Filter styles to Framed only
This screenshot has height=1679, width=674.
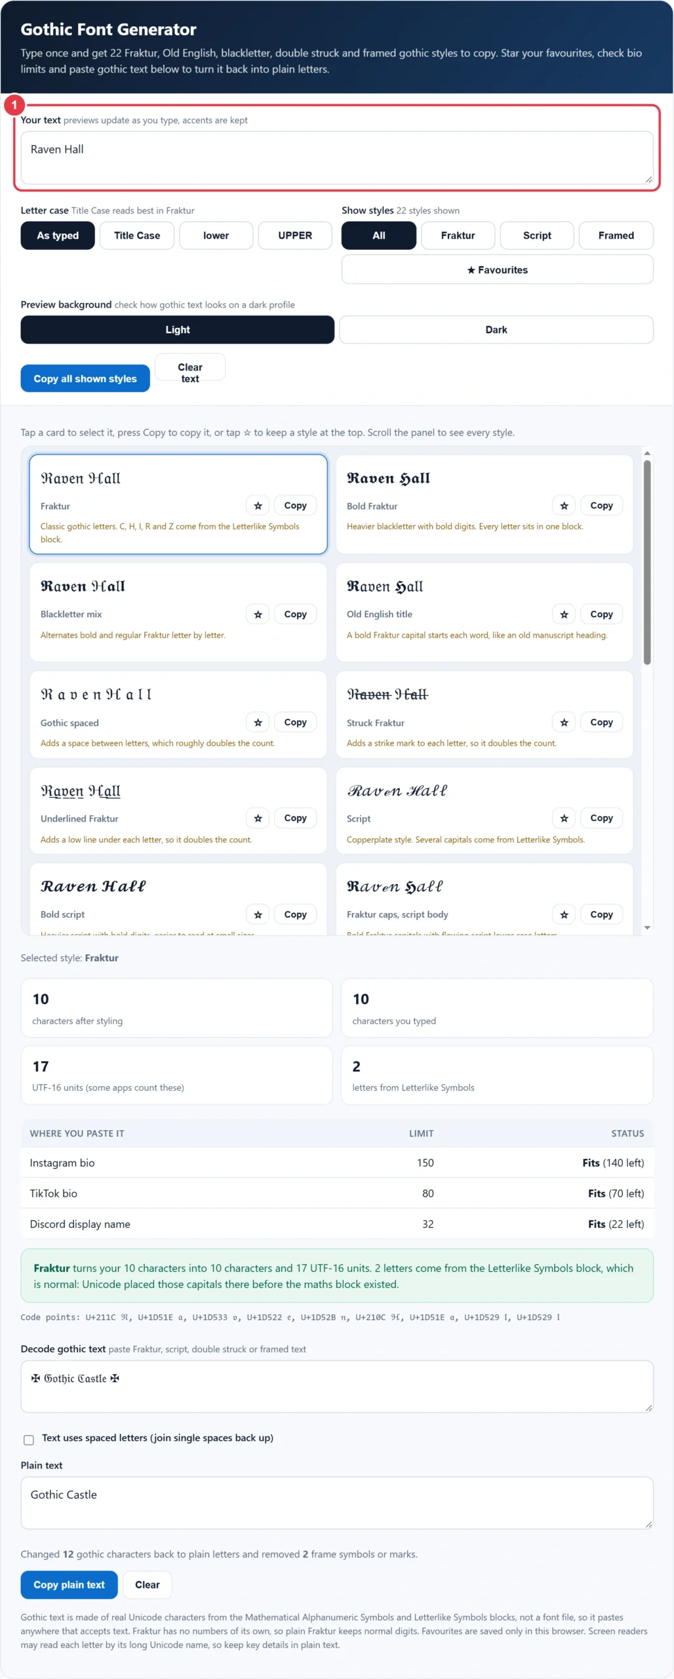616,235
